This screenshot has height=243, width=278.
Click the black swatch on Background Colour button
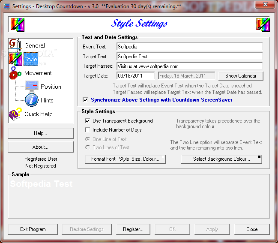(x=260, y=156)
